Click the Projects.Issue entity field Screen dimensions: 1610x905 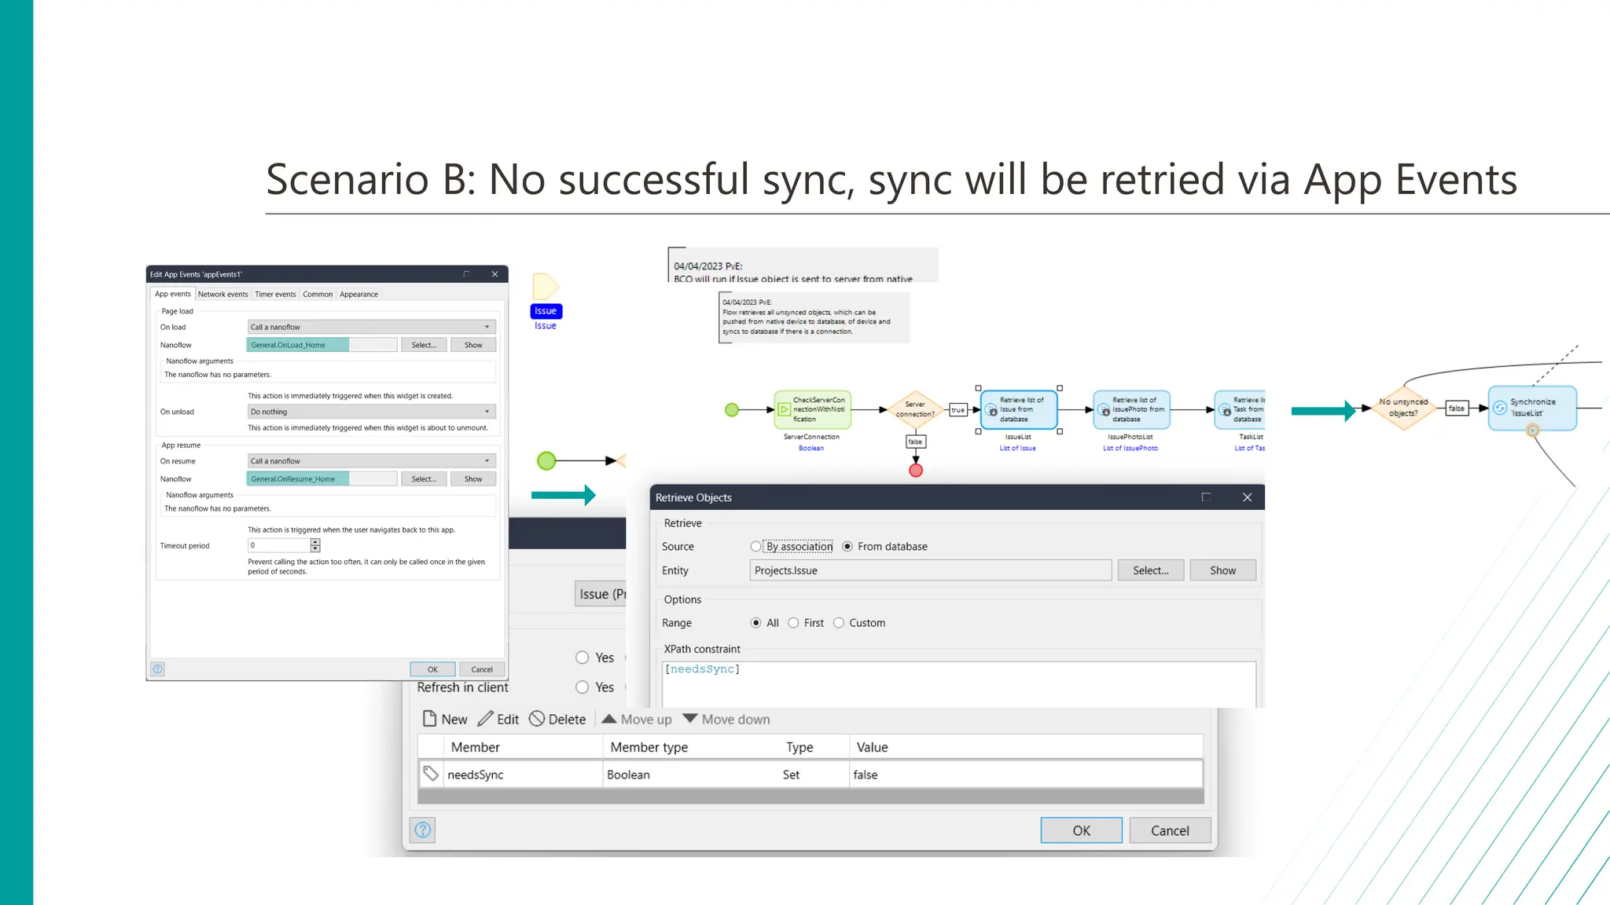pos(931,570)
